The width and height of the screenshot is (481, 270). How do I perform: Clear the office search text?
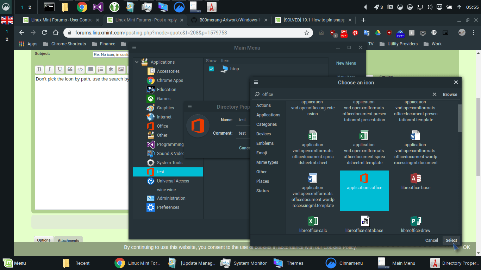[435, 94]
